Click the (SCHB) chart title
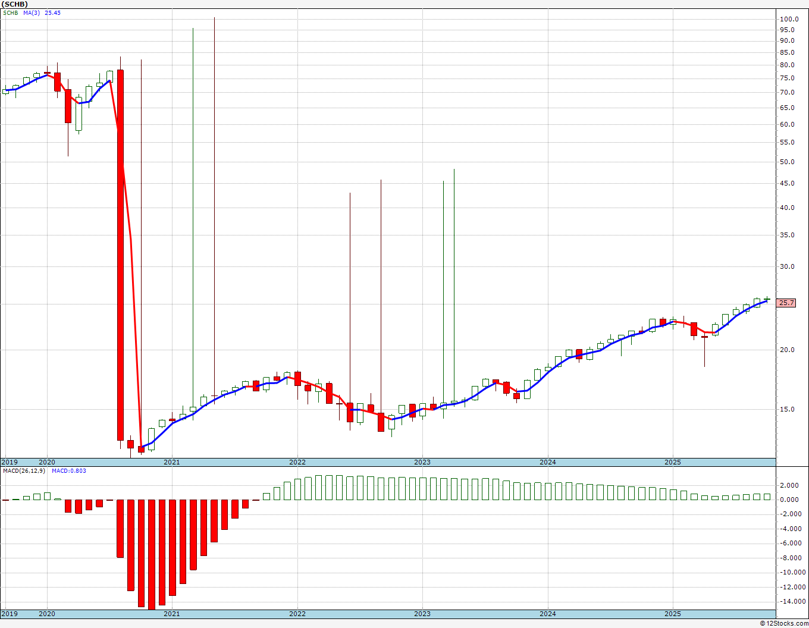Screen dimensions: 809x628 click(x=15, y=4)
